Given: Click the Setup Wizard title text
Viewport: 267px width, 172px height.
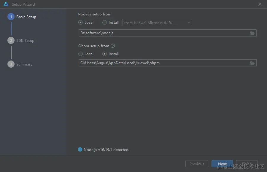Looking at the screenshot, I should point(23,4).
